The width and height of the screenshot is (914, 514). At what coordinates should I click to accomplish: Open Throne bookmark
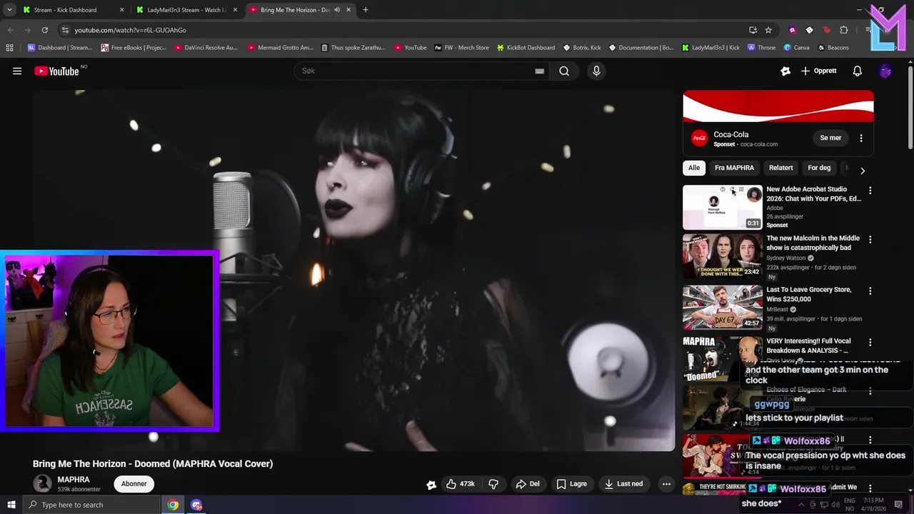761,48
